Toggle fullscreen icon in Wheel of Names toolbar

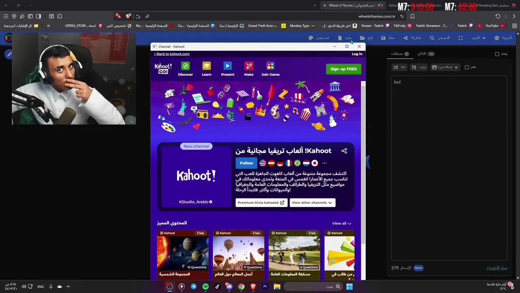(x=460, y=38)
